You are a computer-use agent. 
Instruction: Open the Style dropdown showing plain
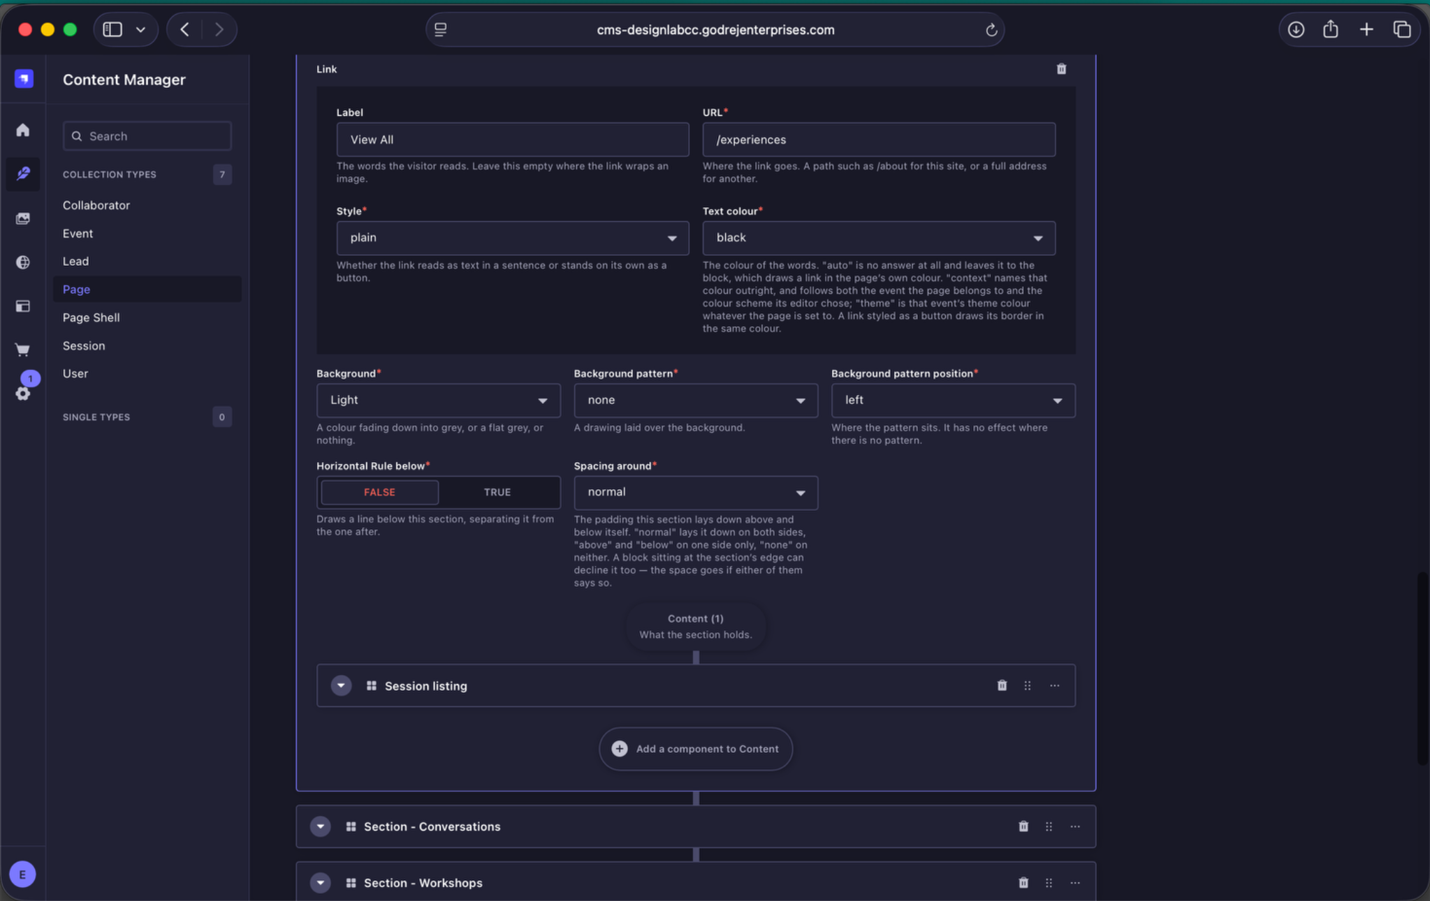tap(512, 238)
